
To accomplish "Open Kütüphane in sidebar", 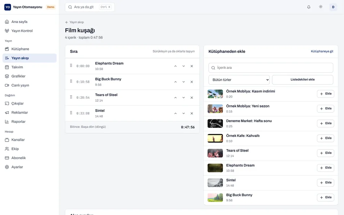I will 29,49.
